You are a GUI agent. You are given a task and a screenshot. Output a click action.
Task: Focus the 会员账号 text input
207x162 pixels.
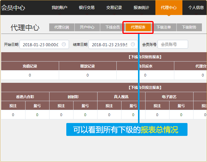pos(173,44)
